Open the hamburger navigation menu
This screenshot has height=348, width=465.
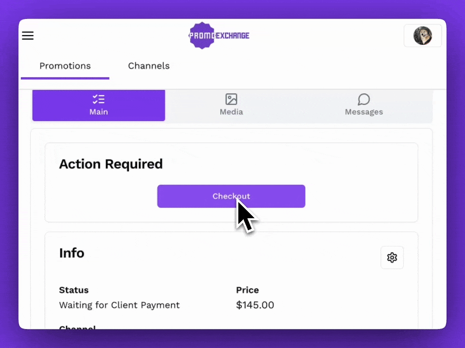coord(28,35)
